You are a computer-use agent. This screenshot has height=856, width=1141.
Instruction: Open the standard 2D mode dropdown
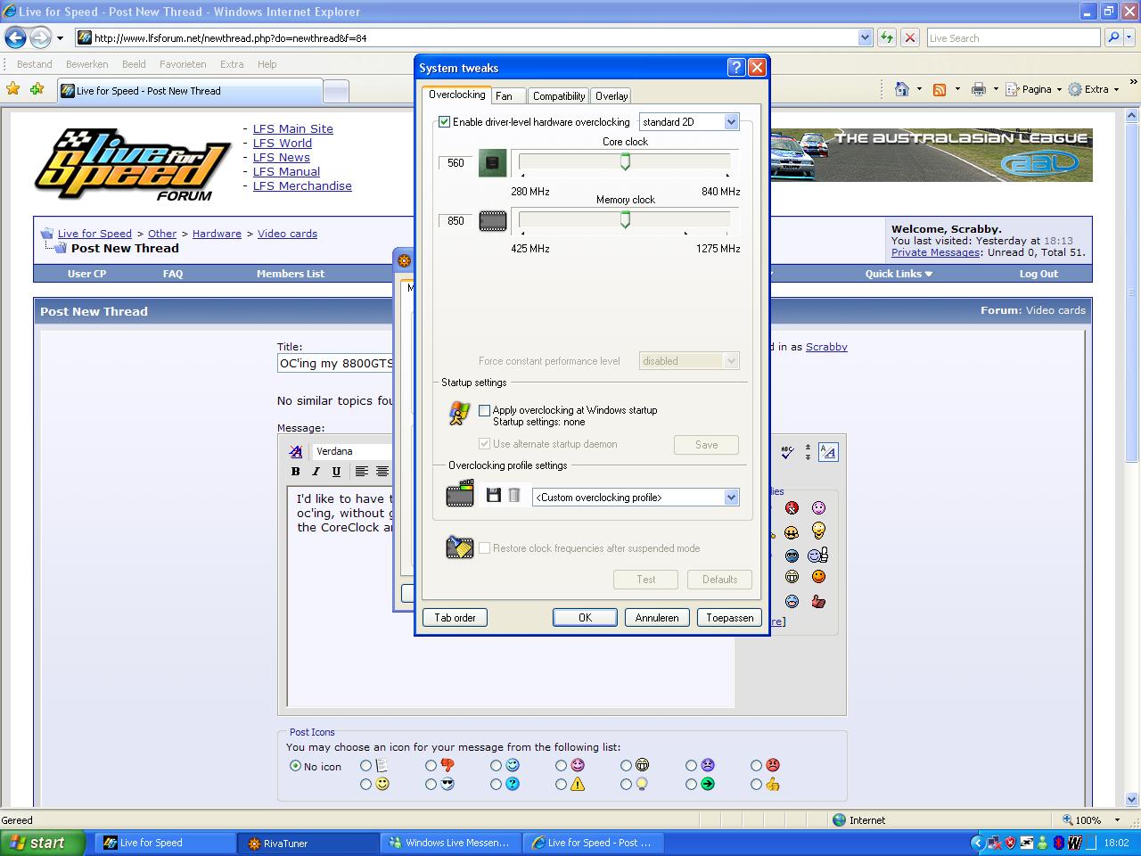(x=731, y=122)
